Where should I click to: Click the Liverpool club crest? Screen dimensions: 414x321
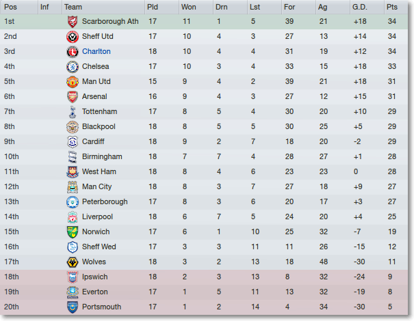(73, 217)
